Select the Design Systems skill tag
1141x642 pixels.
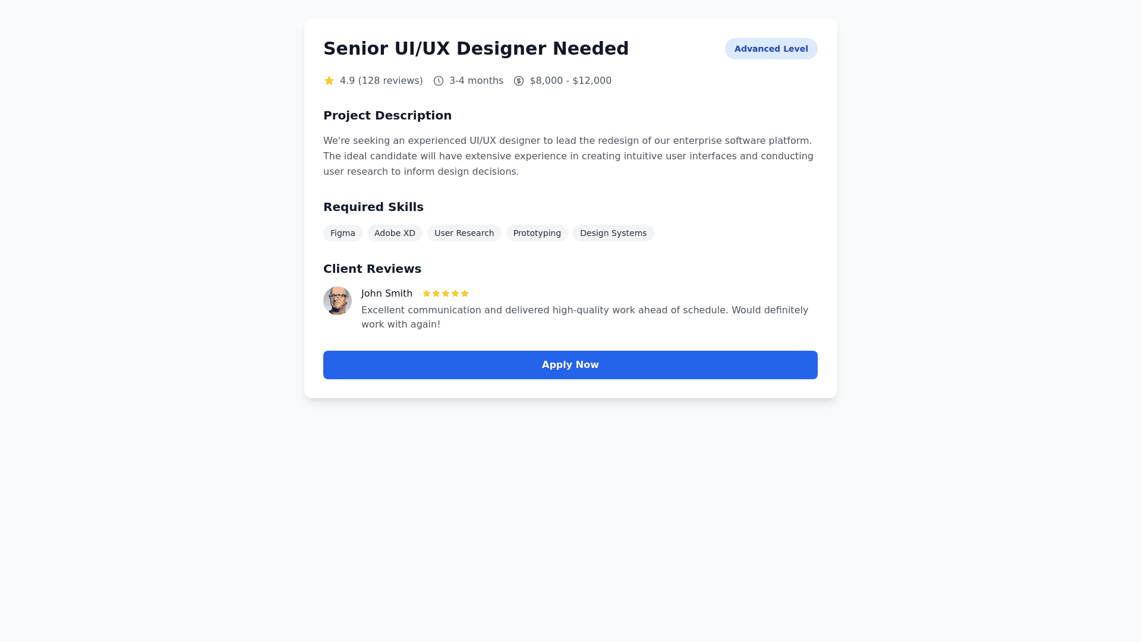coord(613,233)
